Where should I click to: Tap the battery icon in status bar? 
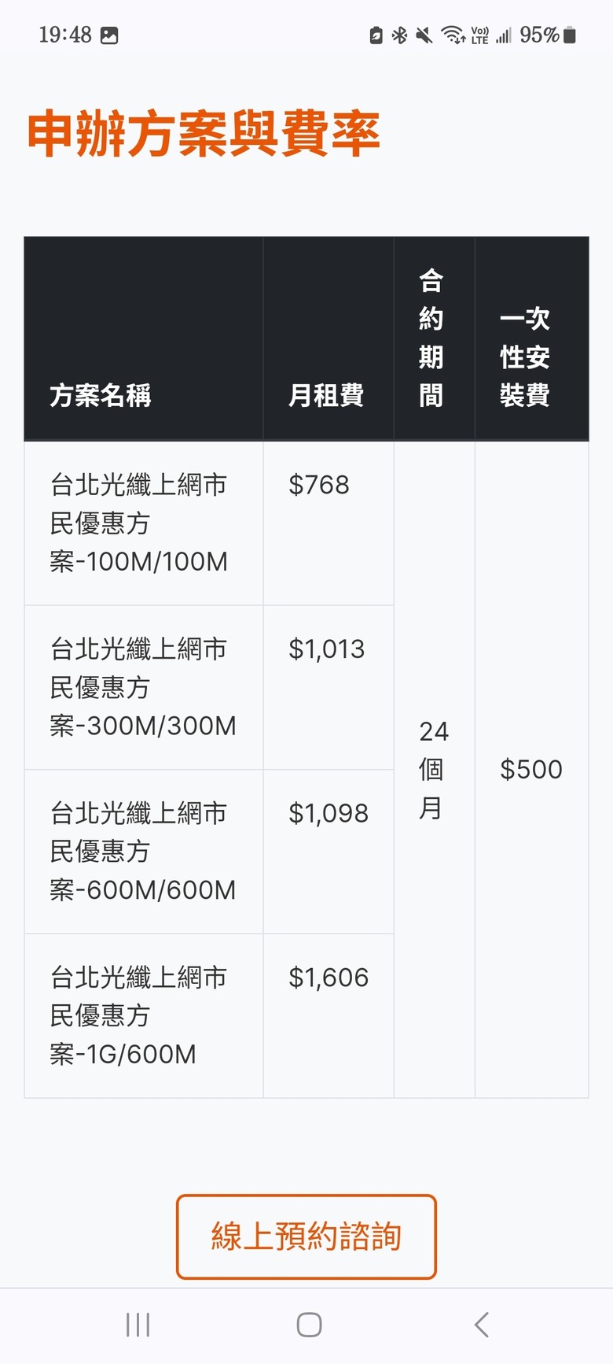pos(570,35)
